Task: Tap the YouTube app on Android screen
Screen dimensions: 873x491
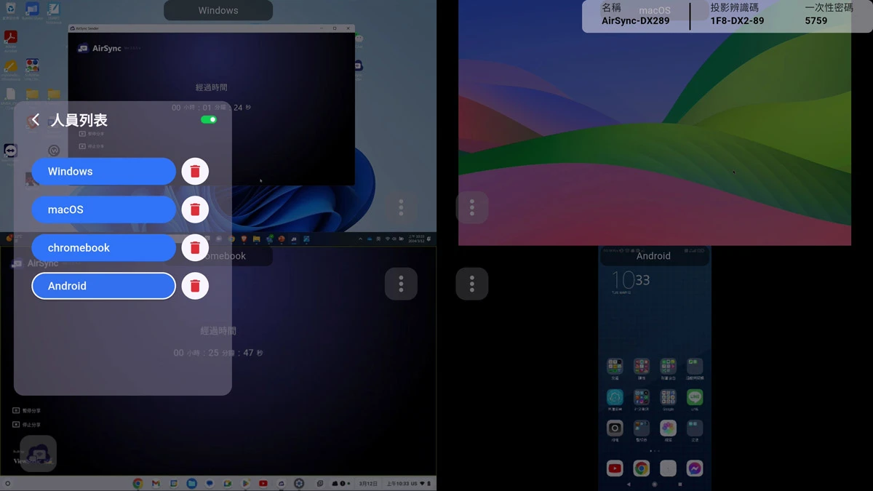Action: point(615,468)
